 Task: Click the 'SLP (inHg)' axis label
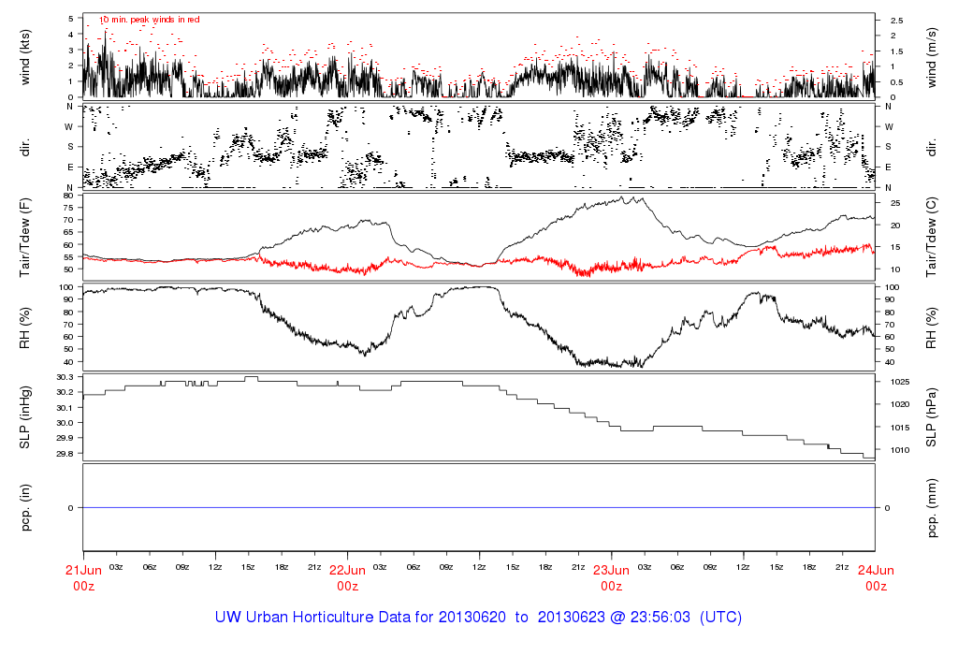pos(25,417)
